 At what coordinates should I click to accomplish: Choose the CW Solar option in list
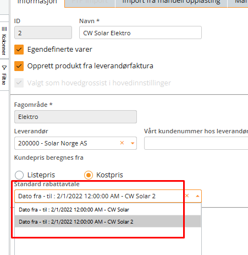pyautogui.click(x=108, y=209)
